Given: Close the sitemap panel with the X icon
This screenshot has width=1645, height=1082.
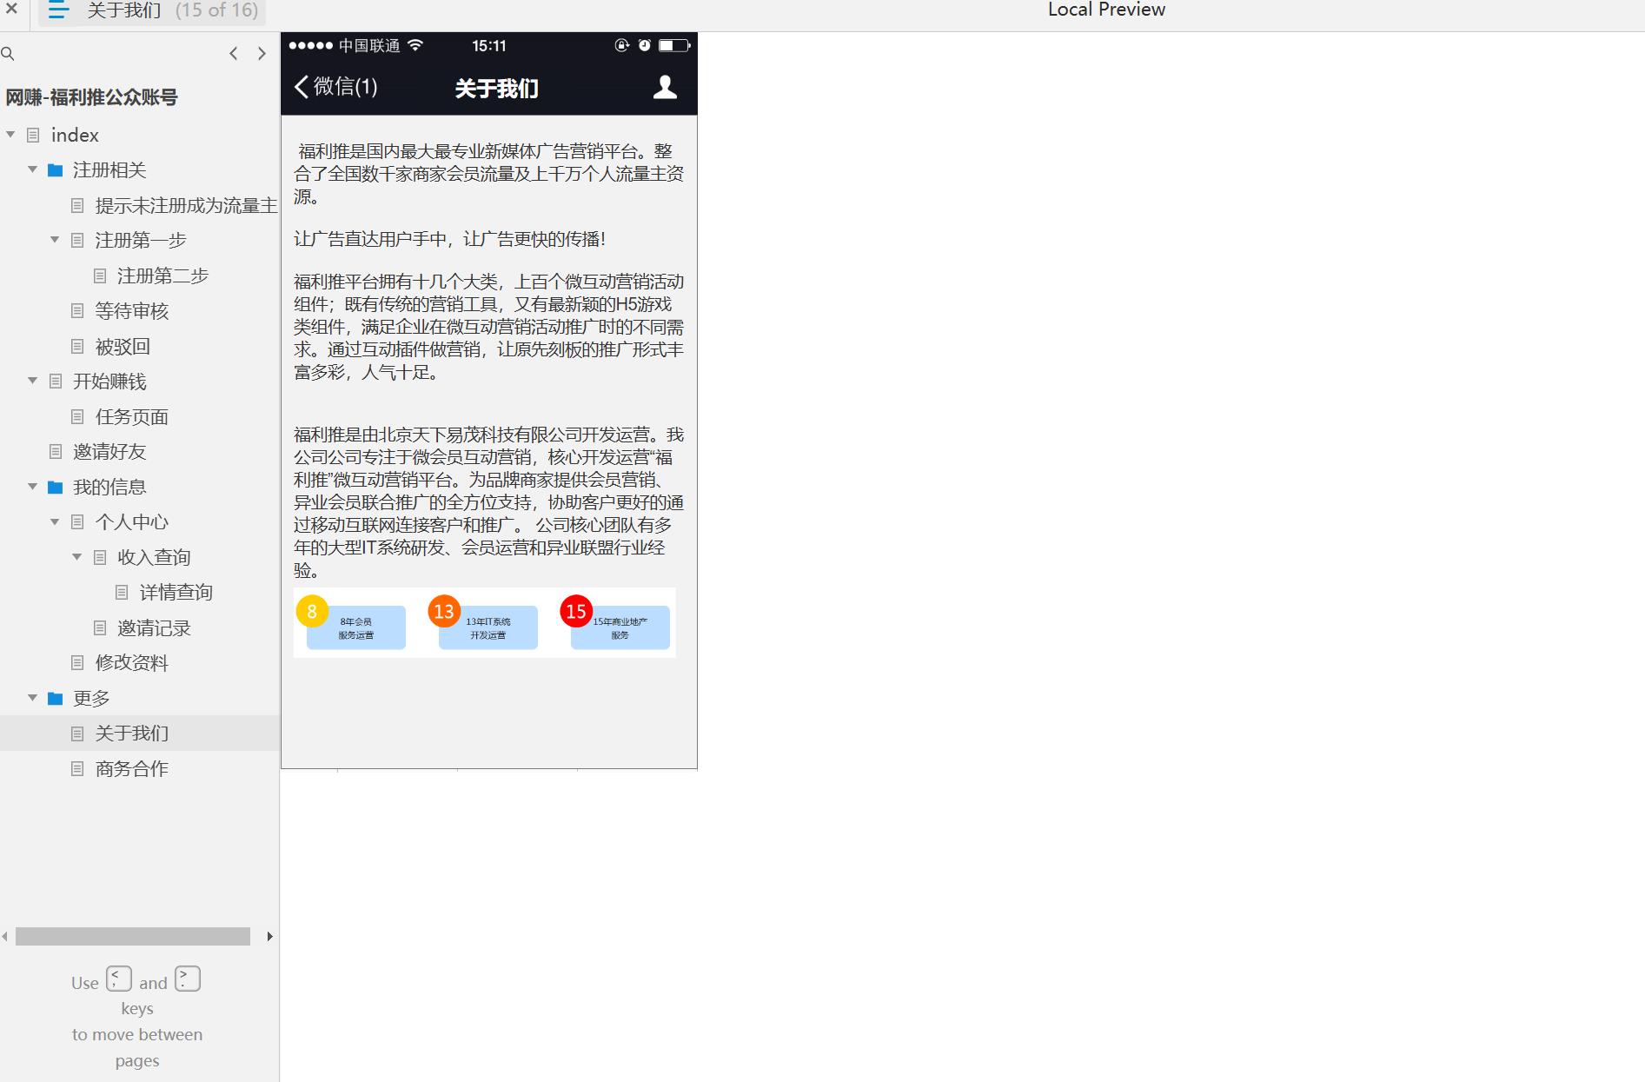Looking at the screenshot, I should 11,10.
